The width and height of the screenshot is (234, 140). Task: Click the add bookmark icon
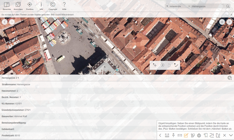pyautogui.click(x=206, y=135)
